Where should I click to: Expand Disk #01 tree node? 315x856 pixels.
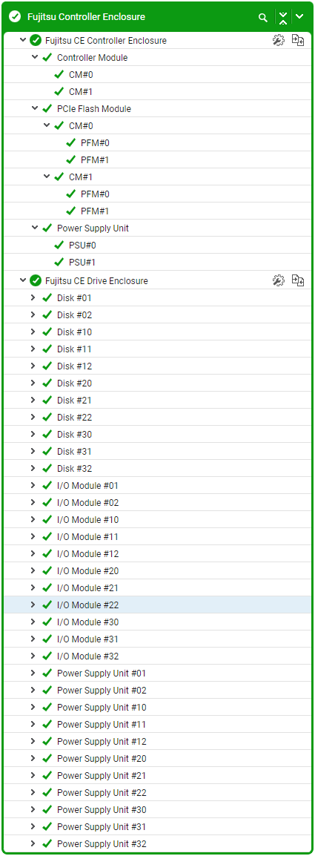[x=33, y=297]
